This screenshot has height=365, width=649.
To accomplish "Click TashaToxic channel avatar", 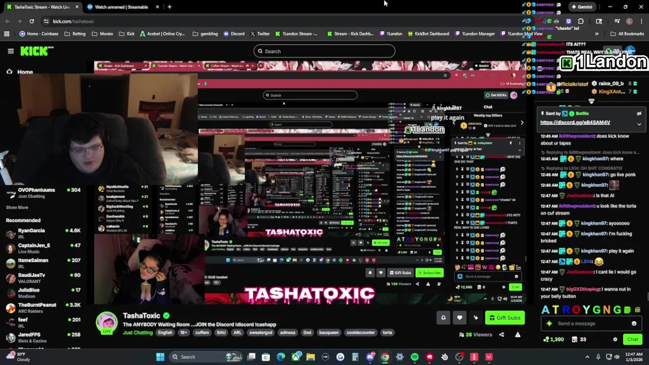I will click(x=106, y=323).
